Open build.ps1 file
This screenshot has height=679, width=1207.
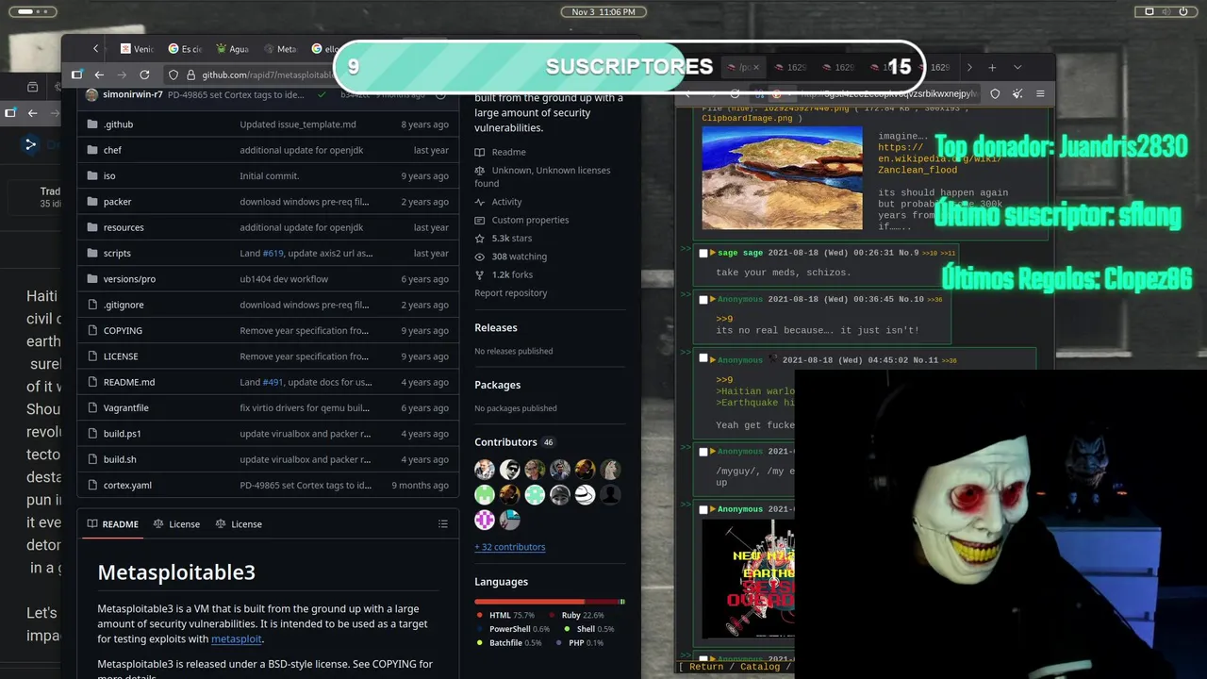click(x=122, y=434)
